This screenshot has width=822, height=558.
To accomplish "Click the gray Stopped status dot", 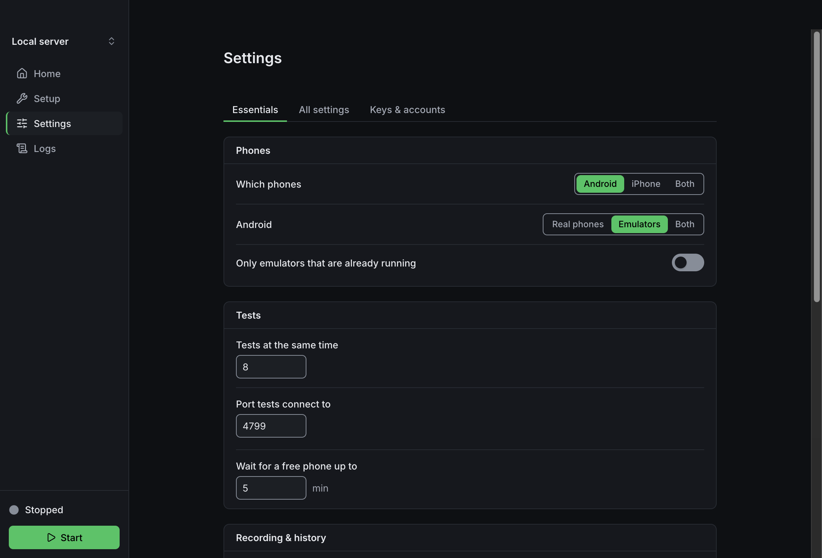I will click(x=14, y=510).
